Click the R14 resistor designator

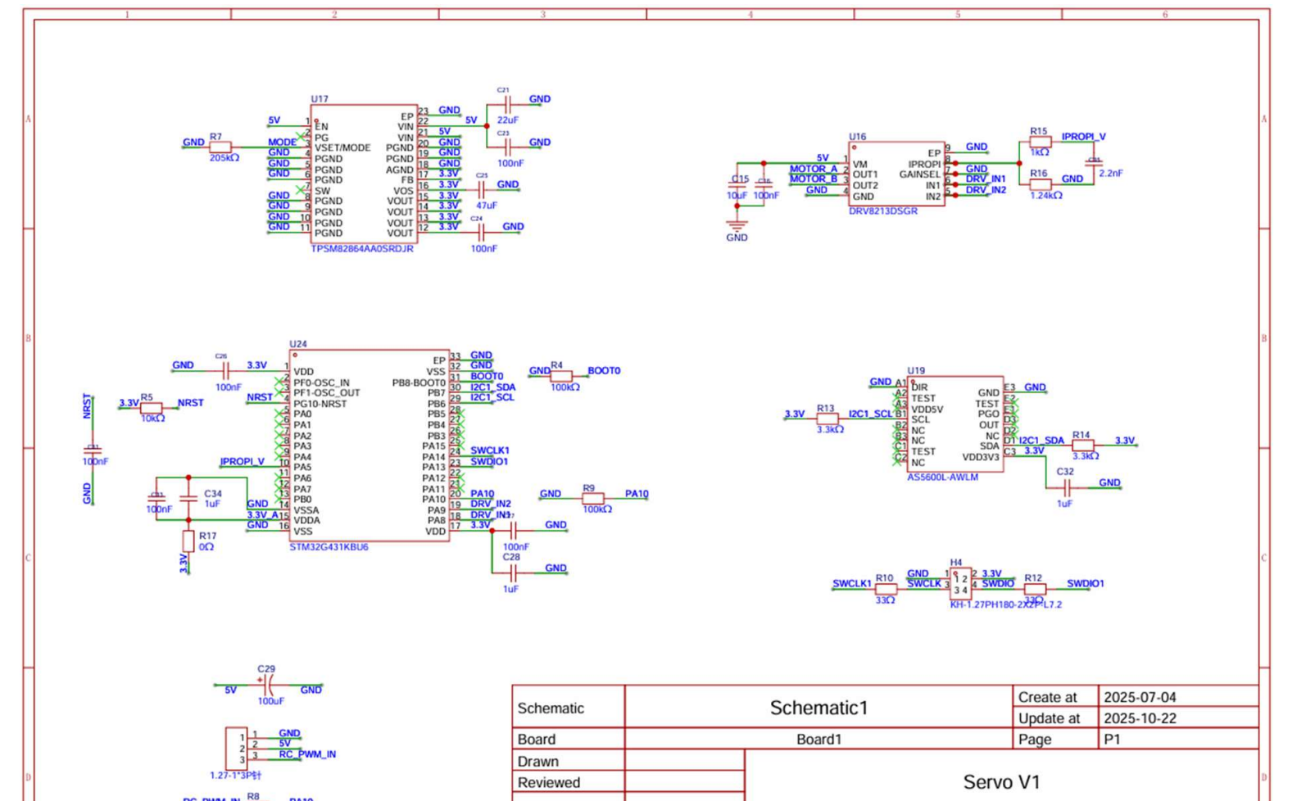(x=1081, y=436)
